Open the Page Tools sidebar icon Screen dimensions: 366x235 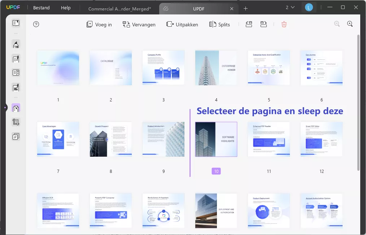(x=16, y=136)
